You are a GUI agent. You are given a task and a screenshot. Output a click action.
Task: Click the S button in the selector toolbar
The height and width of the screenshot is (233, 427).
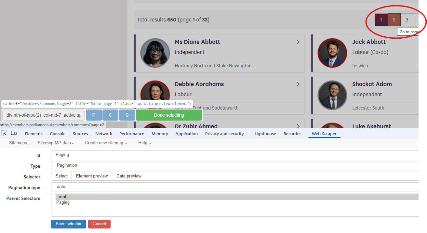tap(127, 115)
